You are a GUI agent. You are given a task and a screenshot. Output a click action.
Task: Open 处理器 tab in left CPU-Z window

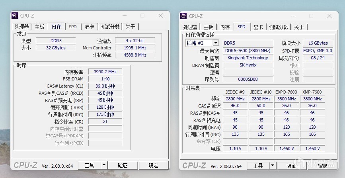tap(21, 27)
